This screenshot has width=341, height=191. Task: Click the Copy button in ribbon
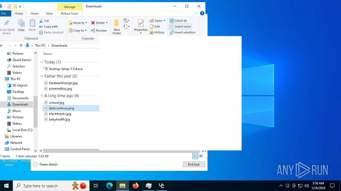click(x=21, y=25)
